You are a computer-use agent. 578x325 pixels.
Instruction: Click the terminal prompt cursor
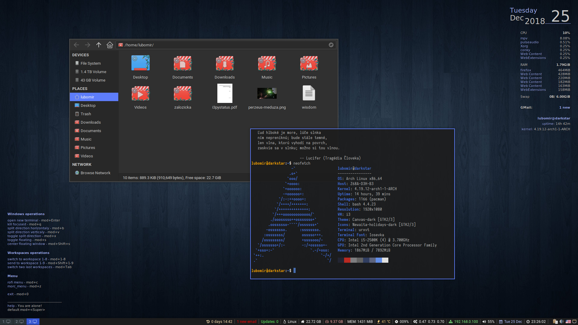tap(295, 271)
